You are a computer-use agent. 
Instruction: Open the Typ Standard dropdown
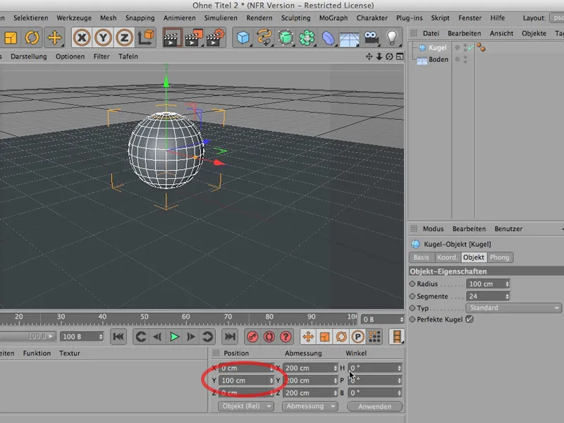(x=513, y=308)
